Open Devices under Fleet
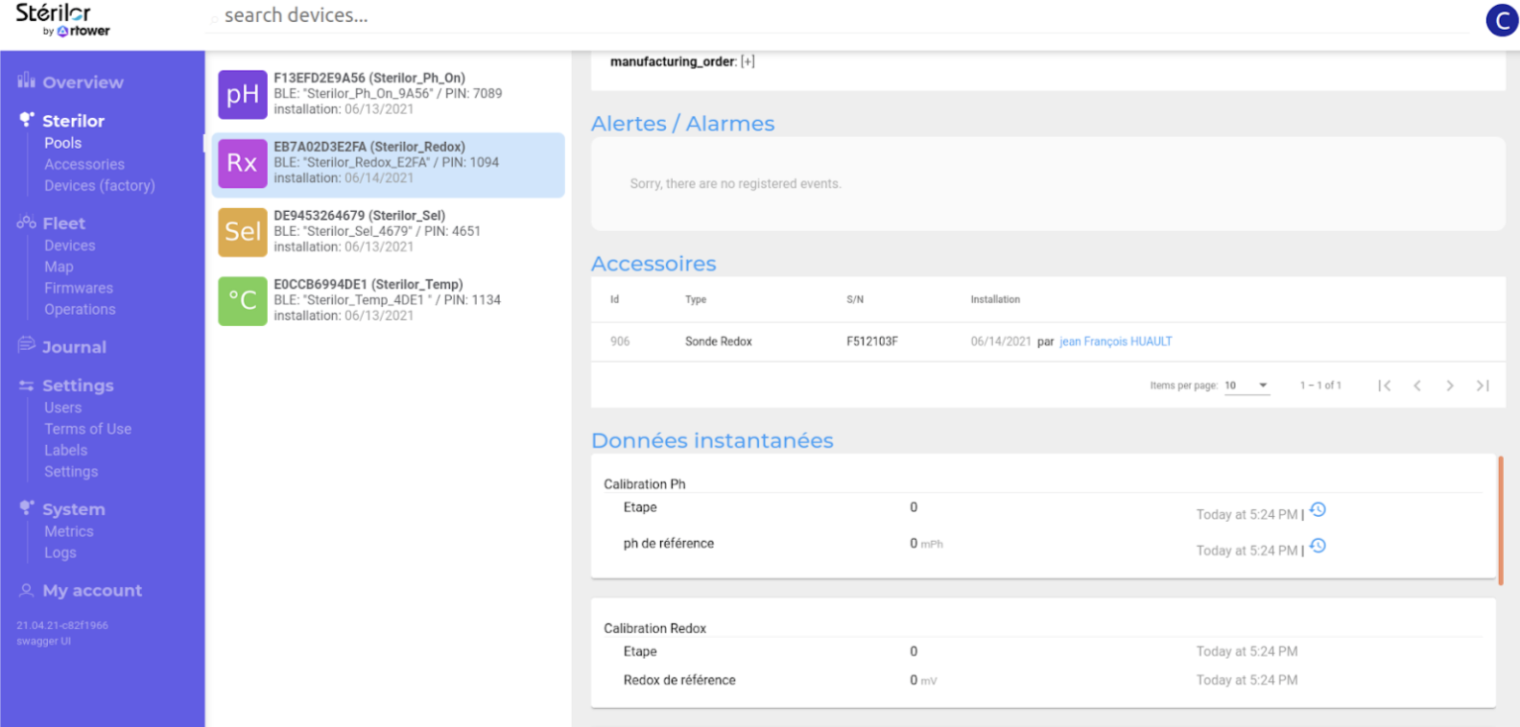1520x727 pixels. tap(70, 246)
